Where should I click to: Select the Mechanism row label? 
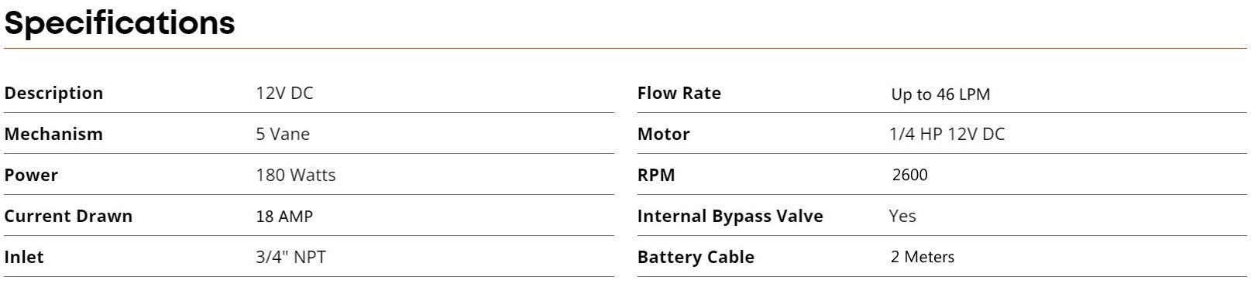click(x=53, y=134)
